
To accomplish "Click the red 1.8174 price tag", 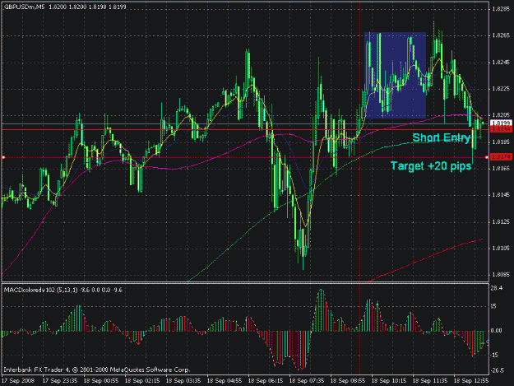I will (x=501, y=157).
